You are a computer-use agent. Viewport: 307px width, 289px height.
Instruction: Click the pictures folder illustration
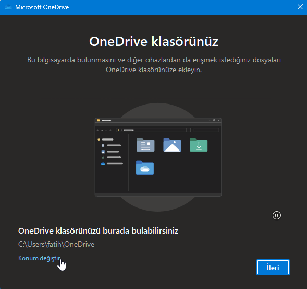tap(172, 145)
